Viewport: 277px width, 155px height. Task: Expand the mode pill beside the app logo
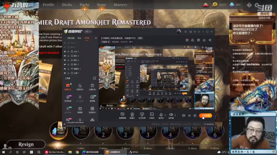pos(88,32)
